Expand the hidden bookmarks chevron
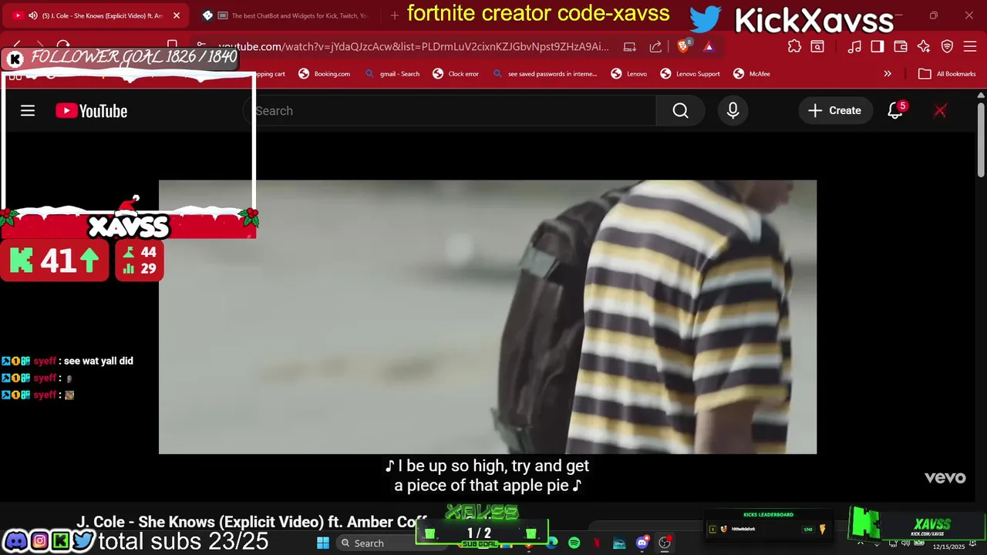The image size is (987, 555). [888, 74]
